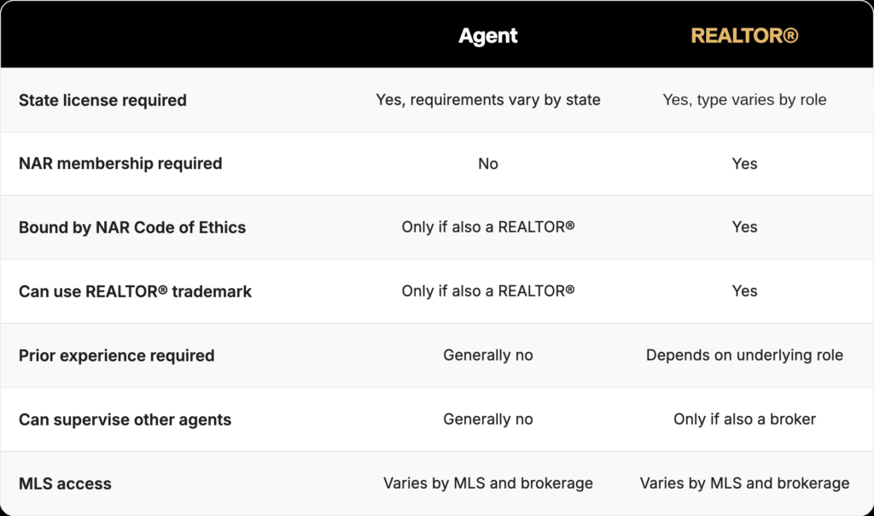Select Prior experience required row label

point(116,355)
